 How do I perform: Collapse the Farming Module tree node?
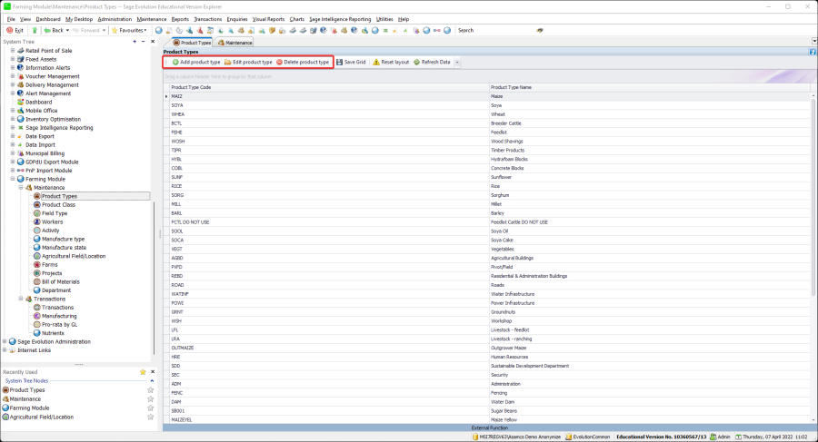coord(13,179)
